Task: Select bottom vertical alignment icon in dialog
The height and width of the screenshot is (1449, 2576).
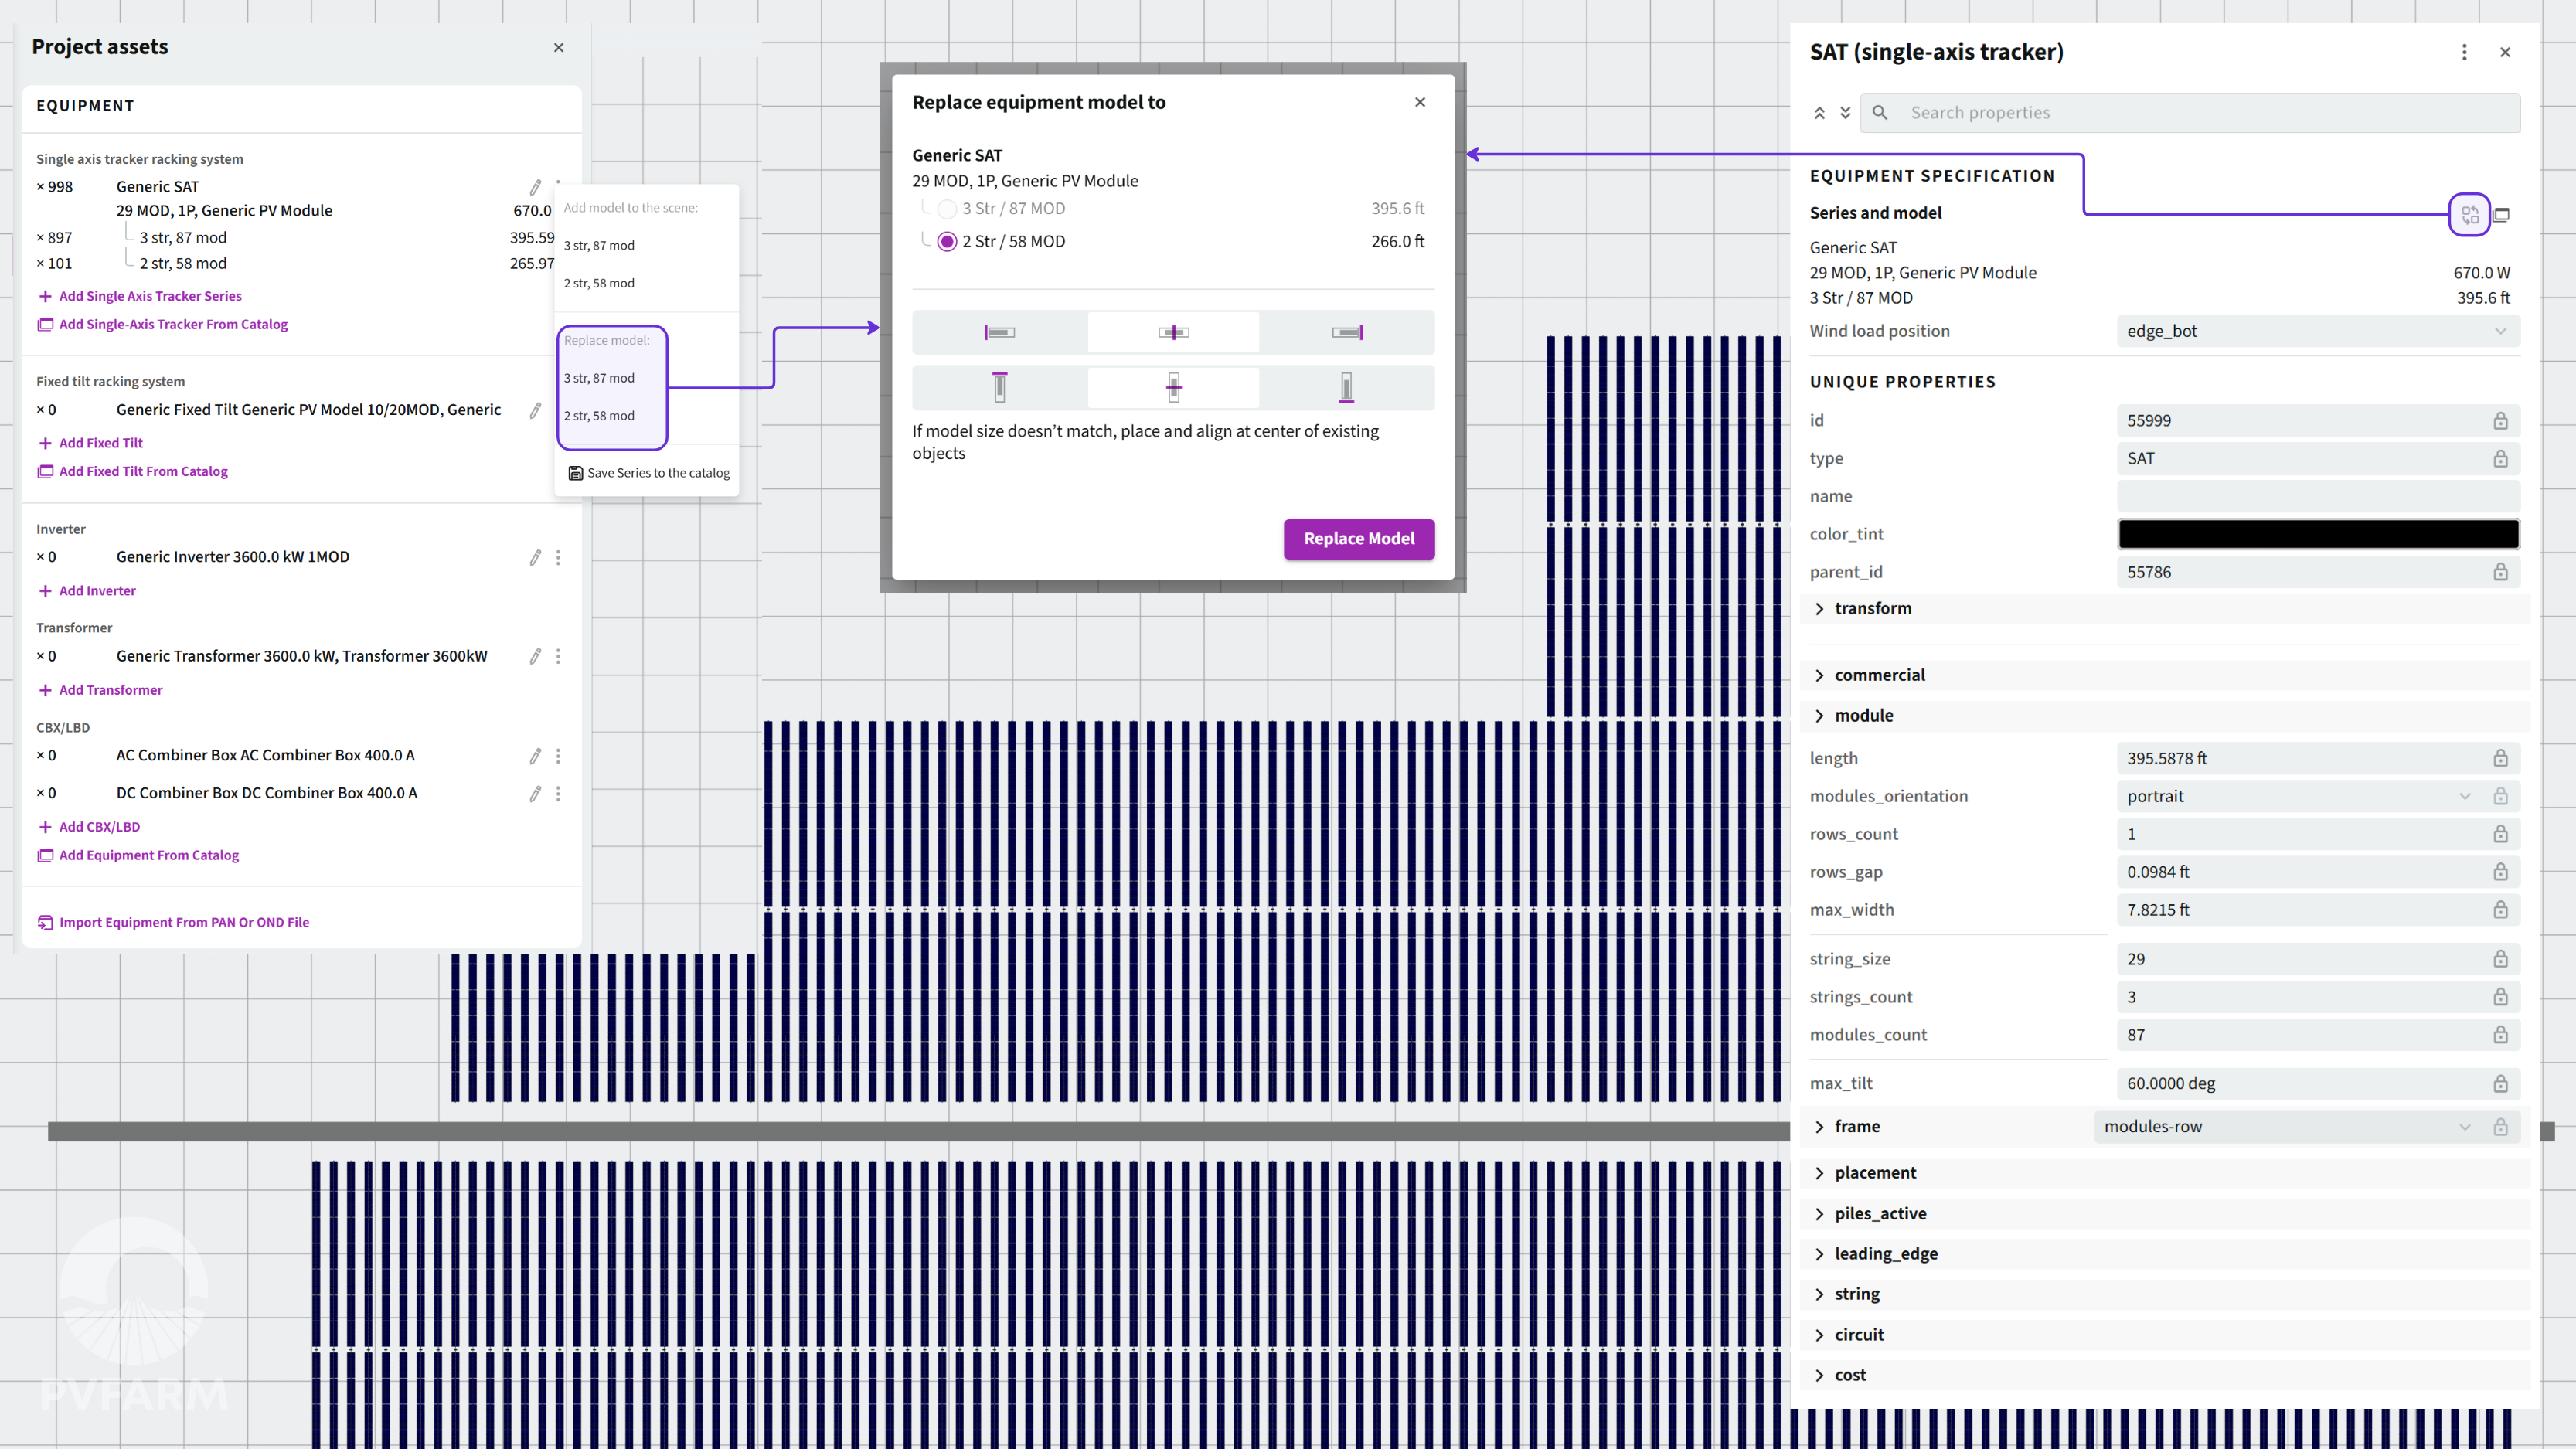Action: (1347, 387)
